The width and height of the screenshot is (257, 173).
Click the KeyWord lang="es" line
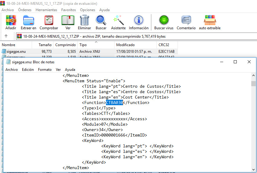137,151
